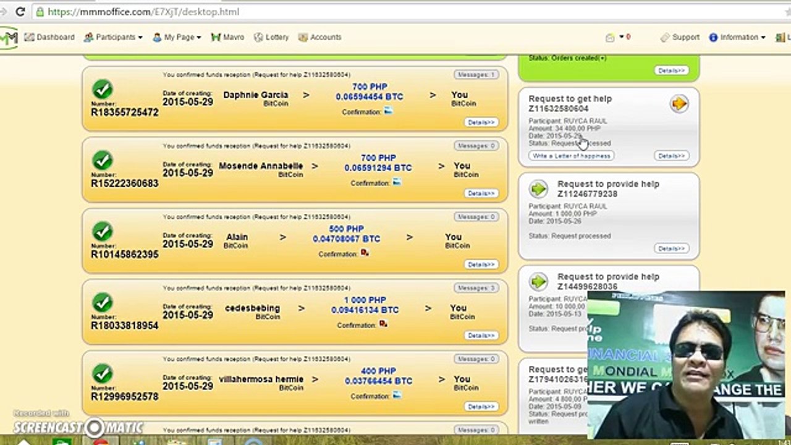View Details for request Z11632580604
Screen dimensions: 791x445
[671, 156]
